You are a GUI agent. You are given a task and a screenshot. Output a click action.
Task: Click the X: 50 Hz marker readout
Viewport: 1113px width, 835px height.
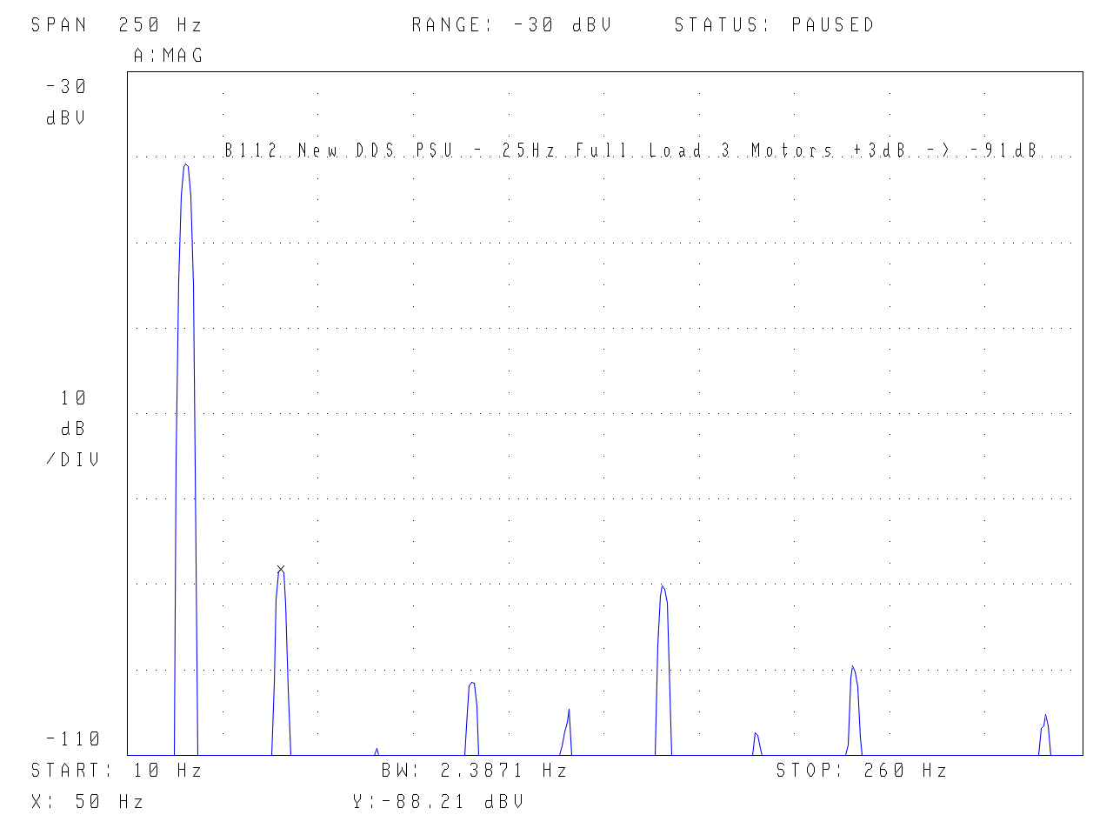tap(87, 802)
